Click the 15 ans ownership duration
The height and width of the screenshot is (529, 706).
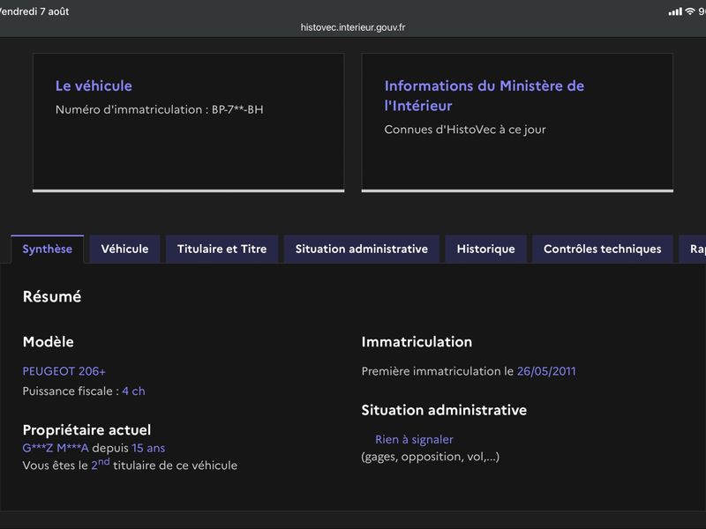click(x=148, y=448)
